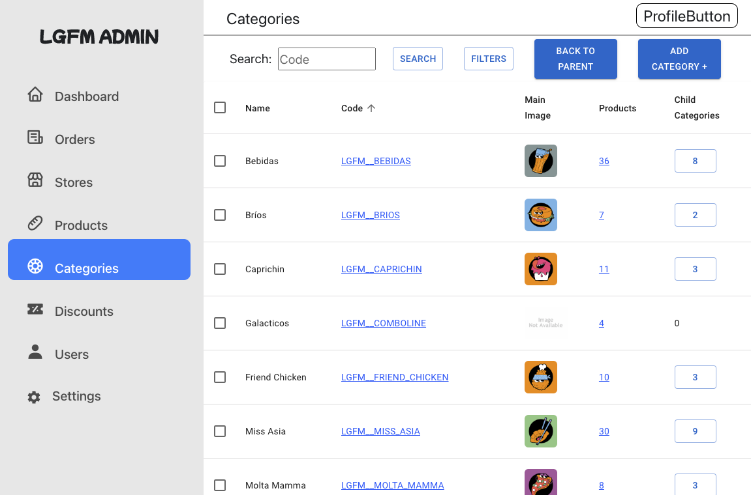Select the Galacticos row checkbox
Image resolution: width=751 pixels, height=495 pixels.
[x=220, y=323]
